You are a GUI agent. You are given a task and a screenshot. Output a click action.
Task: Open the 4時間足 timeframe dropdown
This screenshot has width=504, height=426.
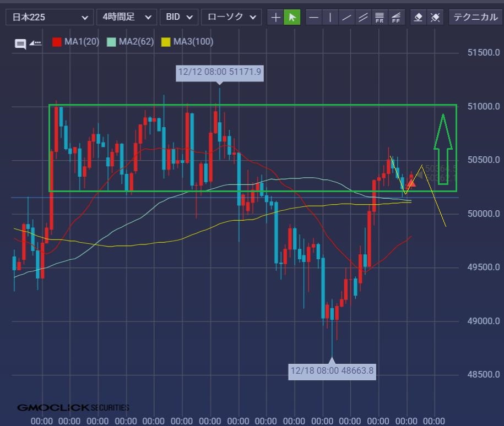point(126,17)
